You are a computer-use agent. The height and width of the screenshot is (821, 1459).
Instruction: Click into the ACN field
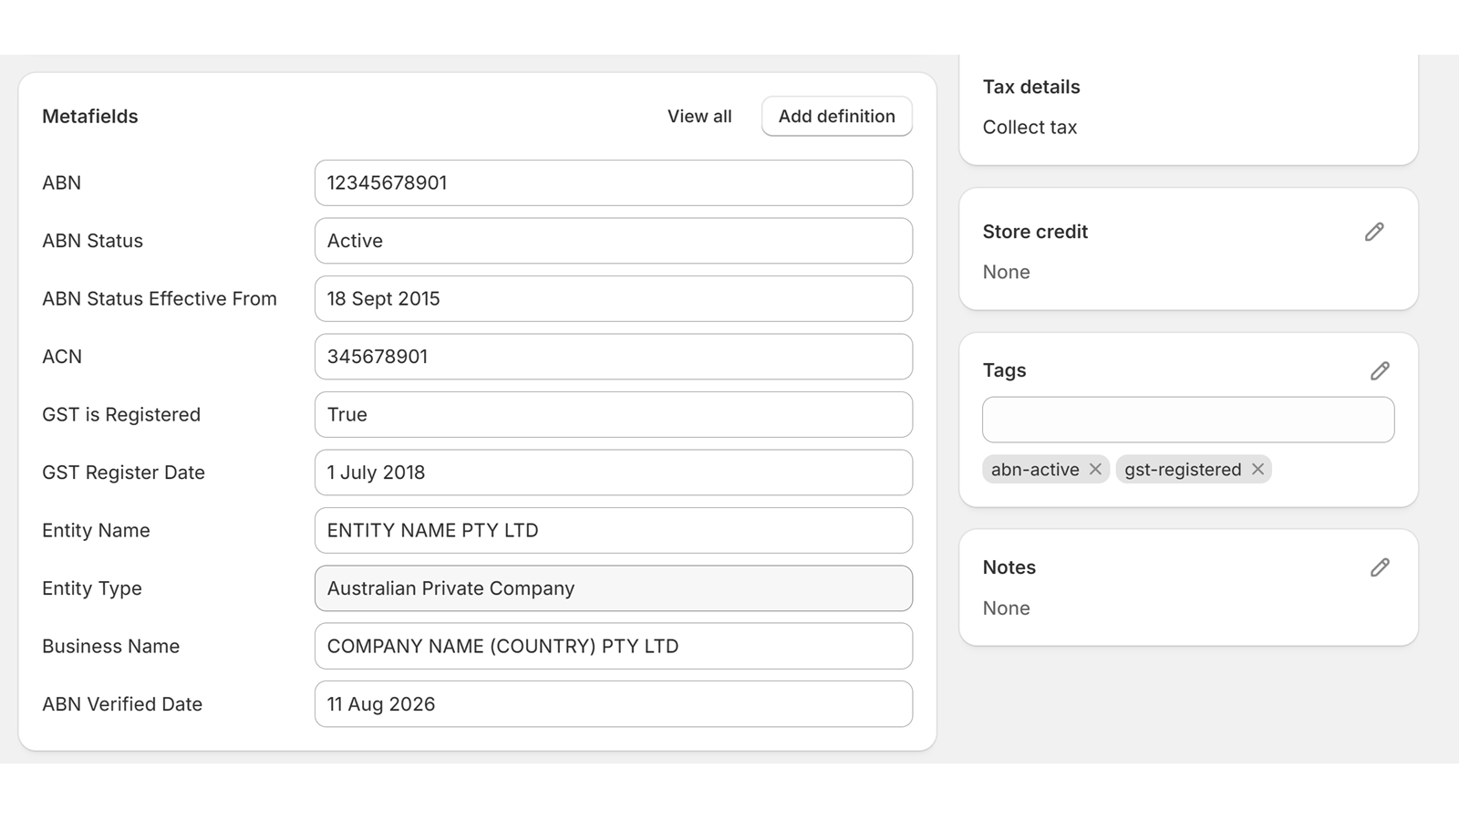614,357
